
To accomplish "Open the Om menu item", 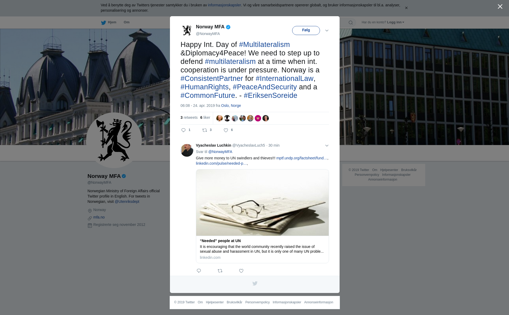I will click(x=126, y=22).
